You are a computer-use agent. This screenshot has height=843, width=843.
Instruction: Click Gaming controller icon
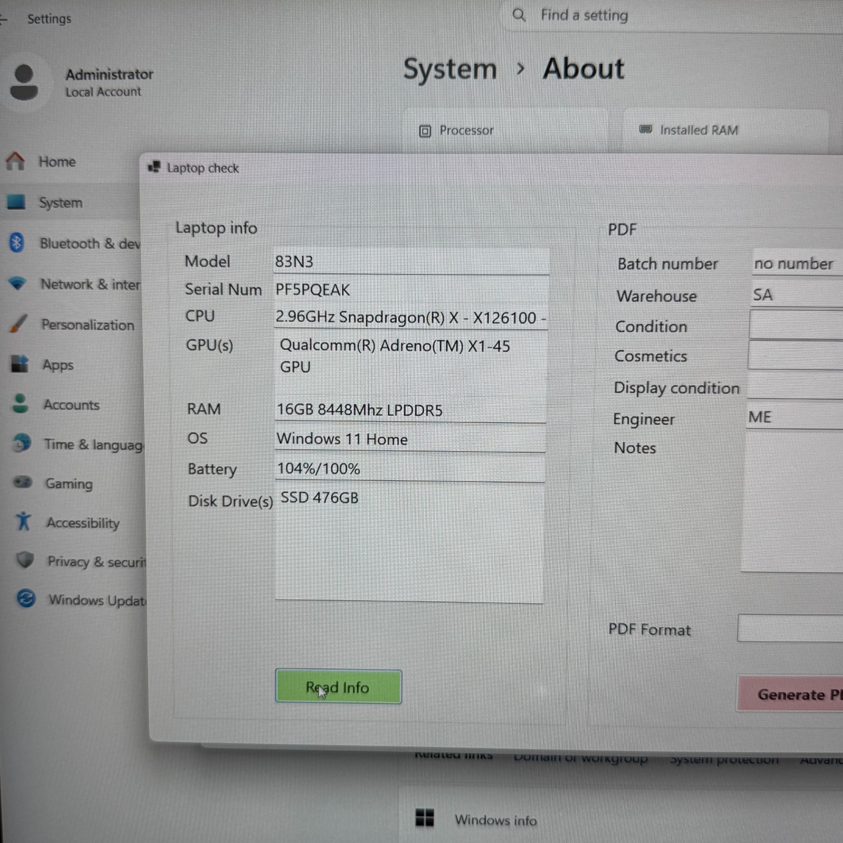[23, 482]
